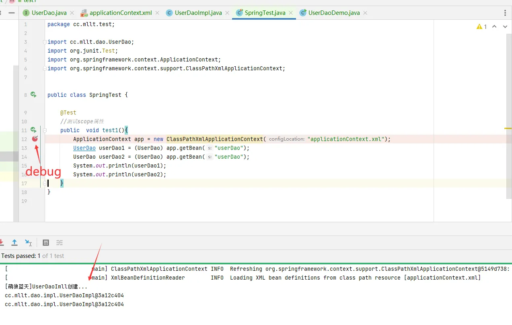Hide the tool window with the minus icon
Viewport: 512px width, 325px height.
12,13
